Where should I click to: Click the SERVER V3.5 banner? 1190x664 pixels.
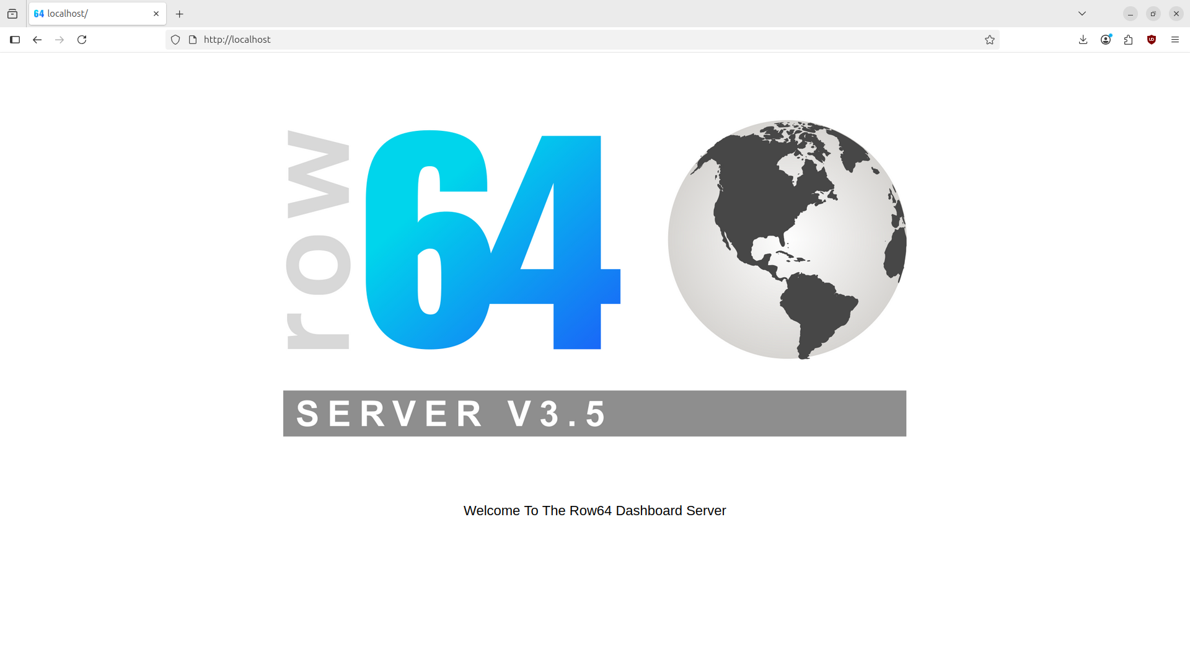click(x=595, y=414)
